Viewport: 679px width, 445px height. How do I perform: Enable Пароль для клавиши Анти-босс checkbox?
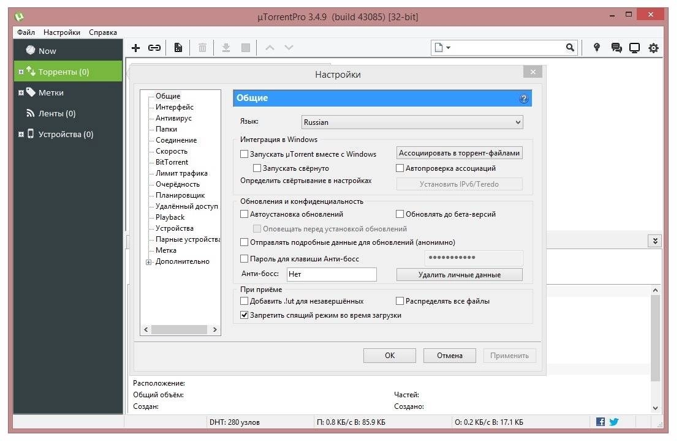[x=245, y=258]
